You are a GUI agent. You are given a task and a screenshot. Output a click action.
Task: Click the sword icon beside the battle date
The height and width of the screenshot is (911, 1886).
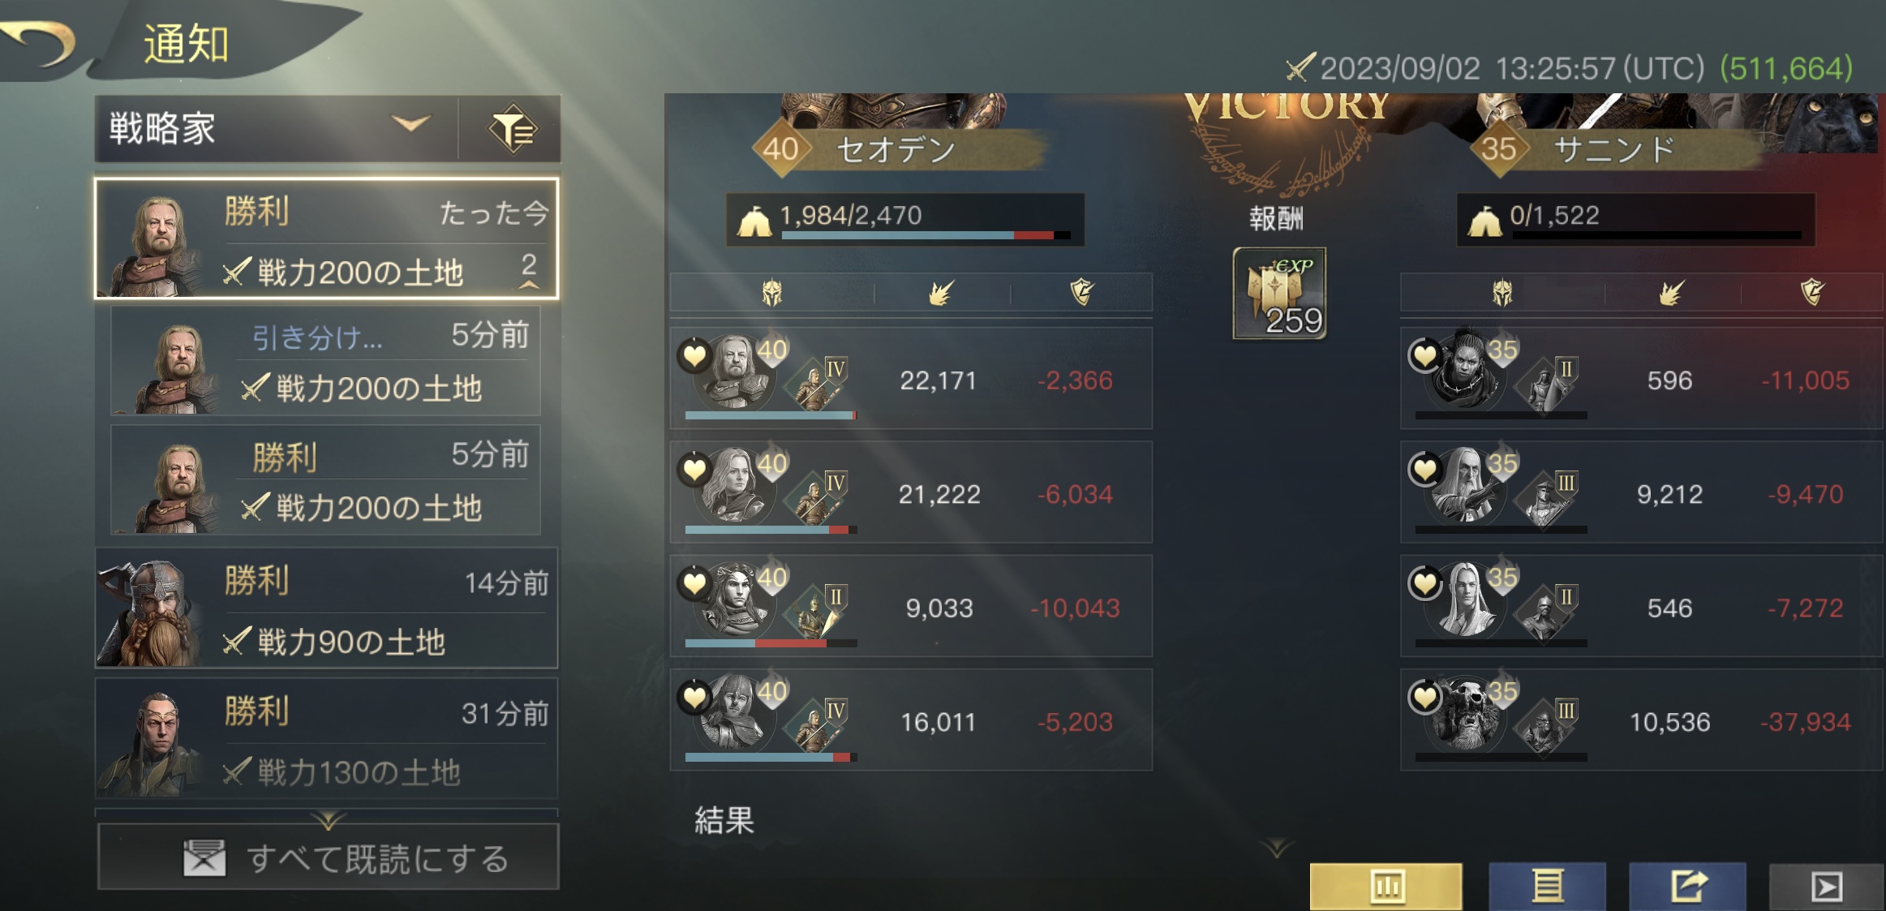[1299, 67]
